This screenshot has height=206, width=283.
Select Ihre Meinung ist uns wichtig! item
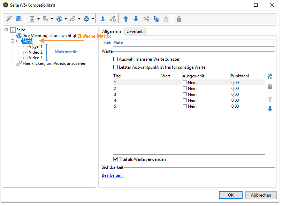click(x=49, y=36)
